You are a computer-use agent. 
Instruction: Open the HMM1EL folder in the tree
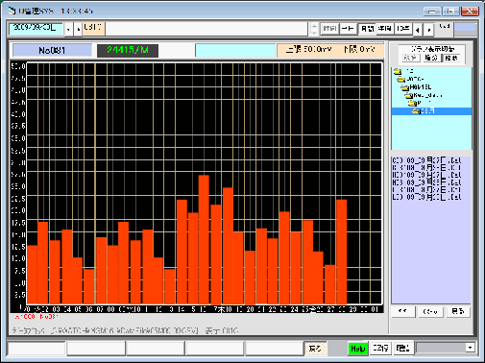(x=421, y=87)
